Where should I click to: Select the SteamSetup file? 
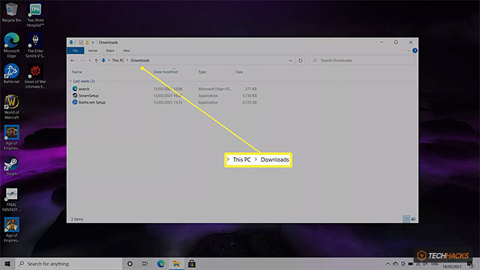(89, 96)
